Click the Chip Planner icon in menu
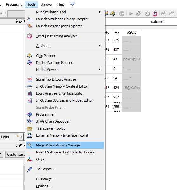The width and height of the screenshot is (177, 190). (29, 56)
